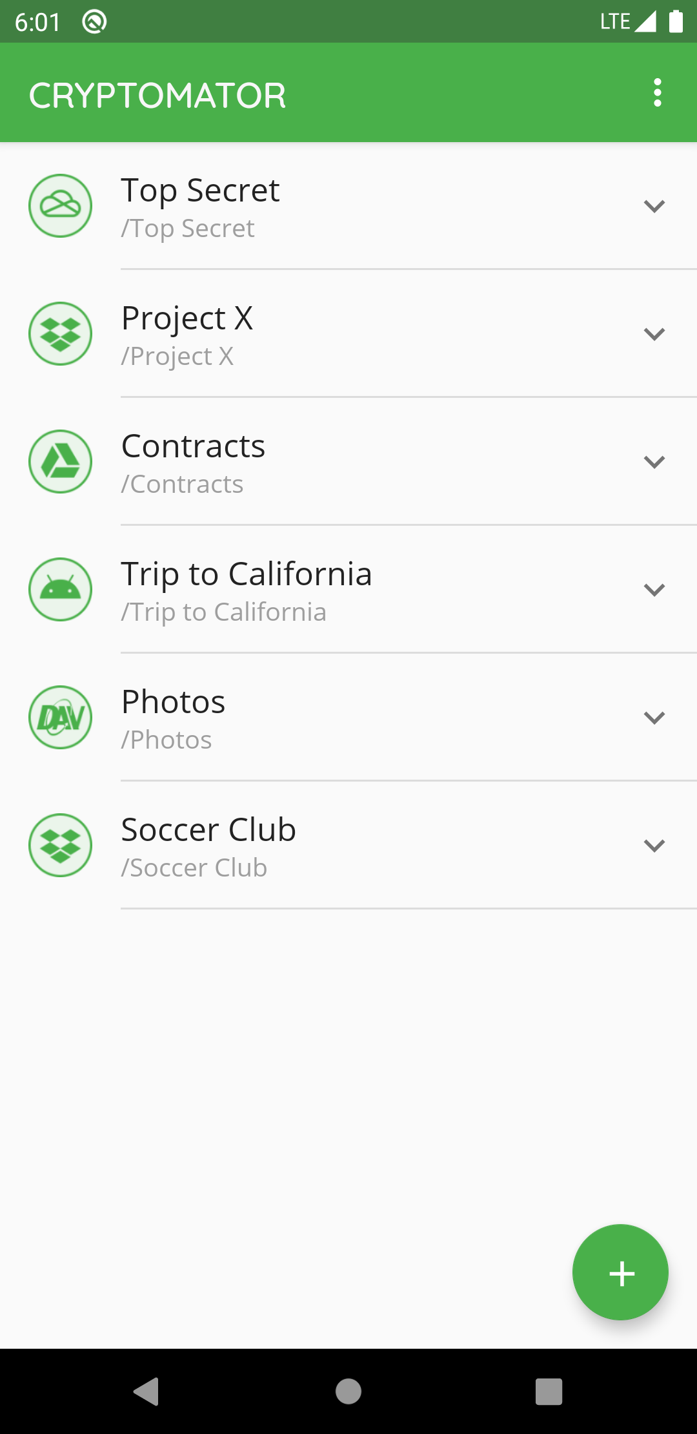Image resolution: width=697 pixels, height=1434 pixels.
Task: Expand options for Soccer Club vault
Action: coord(654,846)
